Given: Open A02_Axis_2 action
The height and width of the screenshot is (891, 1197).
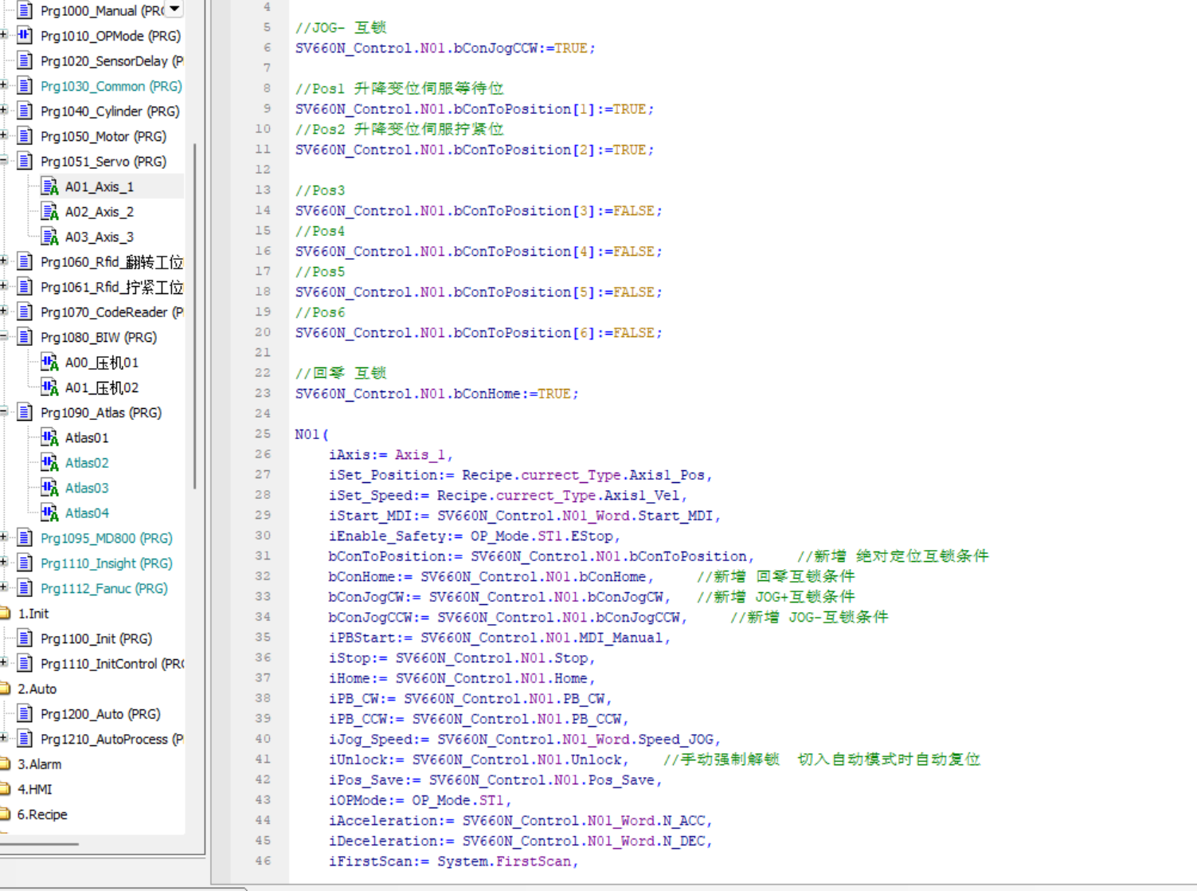Looking at the screenshot, I should click(100, 212).
